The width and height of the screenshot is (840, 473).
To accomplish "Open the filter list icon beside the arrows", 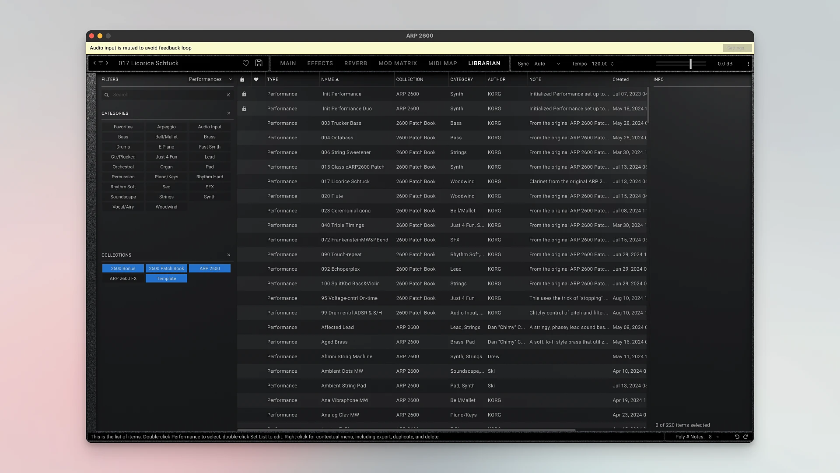I will click(101, 63).
